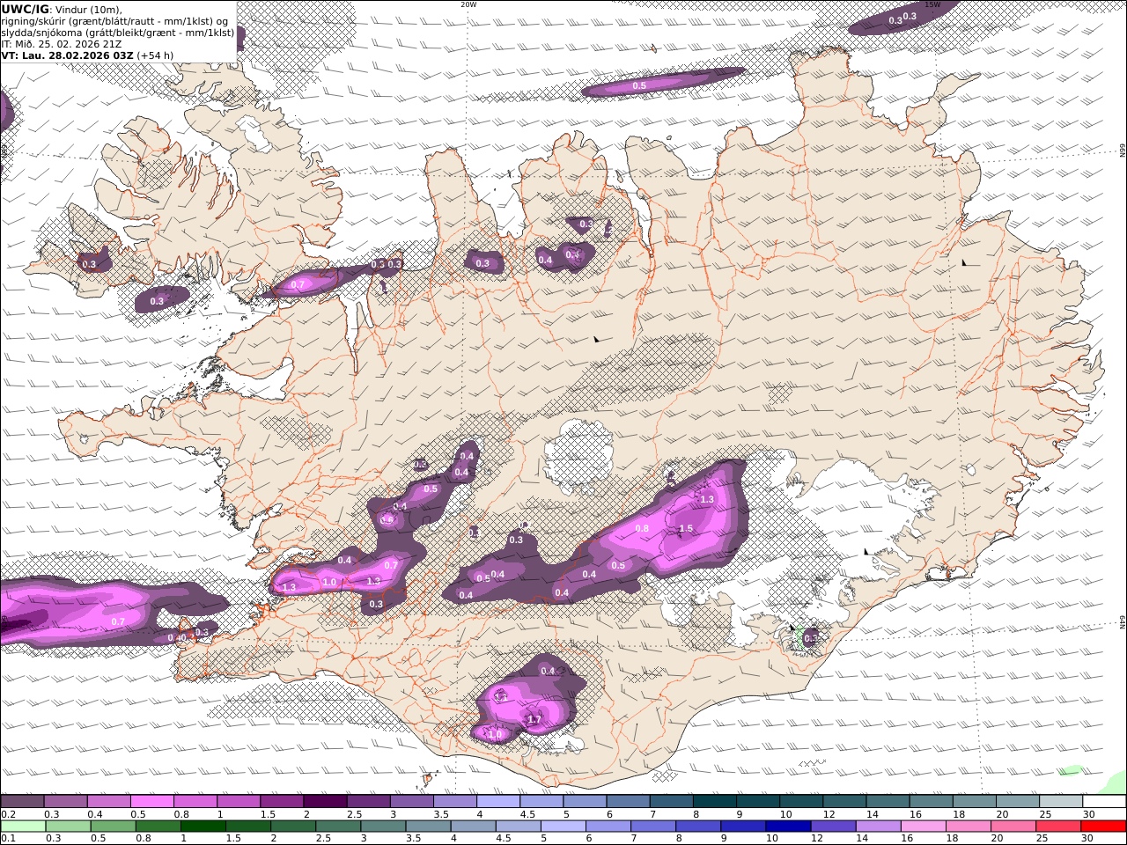The height and width of the screenshot is (845, 1127).
Task: Click the top legend swatch between 0.5 and 0.8
Action: (151, 801)
